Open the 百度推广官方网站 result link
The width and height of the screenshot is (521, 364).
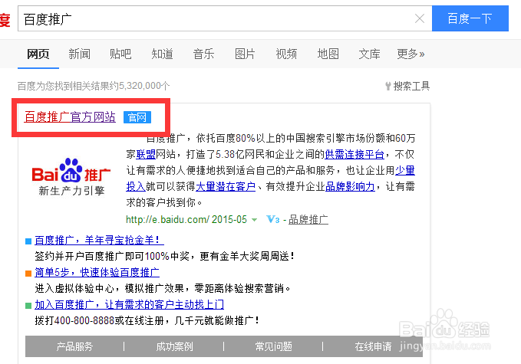click(x=70, y=117)
